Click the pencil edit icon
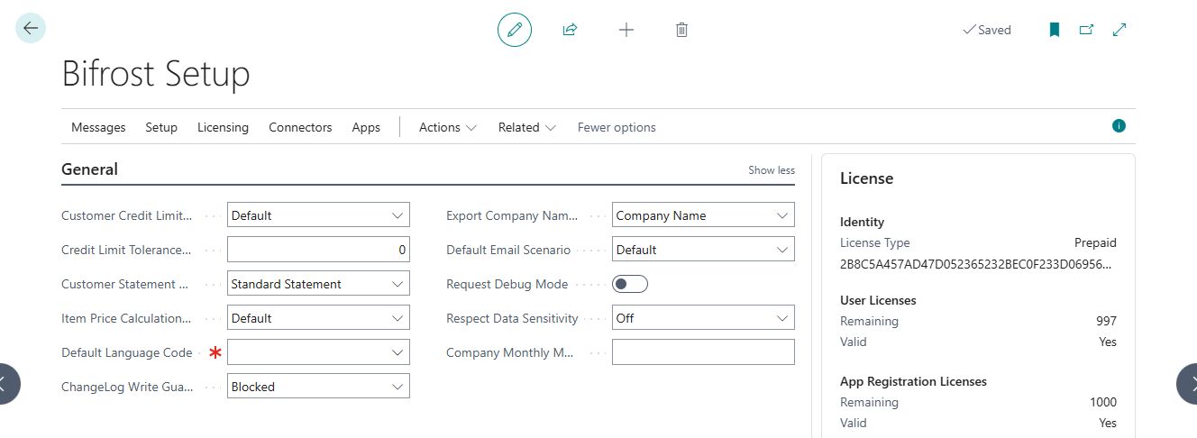The width and height of the screenshot is (1197, 438). pyautogui.click(x=515, y=30)
